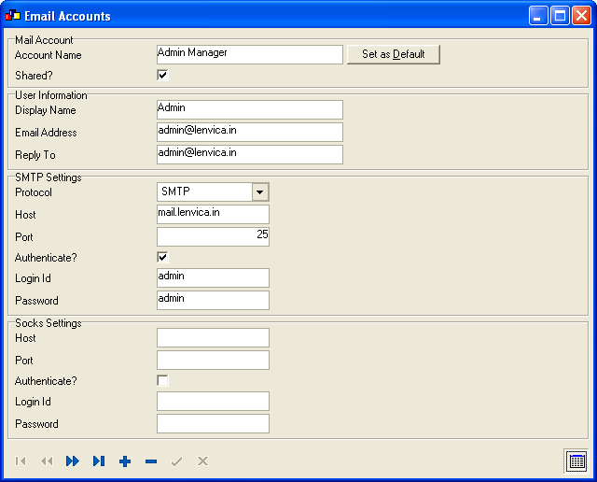Screen dimensions: 597x482
Task: Go to next record with double-arrow icon
Action: pos(73,461)
